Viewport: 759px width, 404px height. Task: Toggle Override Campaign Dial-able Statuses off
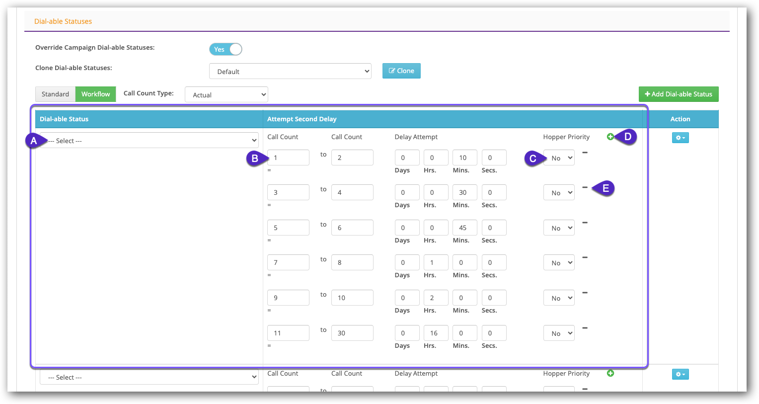(x=226, y=49)
